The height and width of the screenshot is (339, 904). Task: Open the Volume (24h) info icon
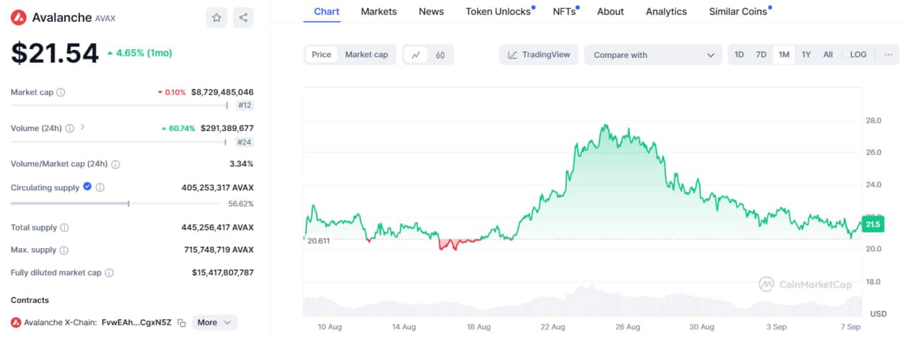[69, 128]
